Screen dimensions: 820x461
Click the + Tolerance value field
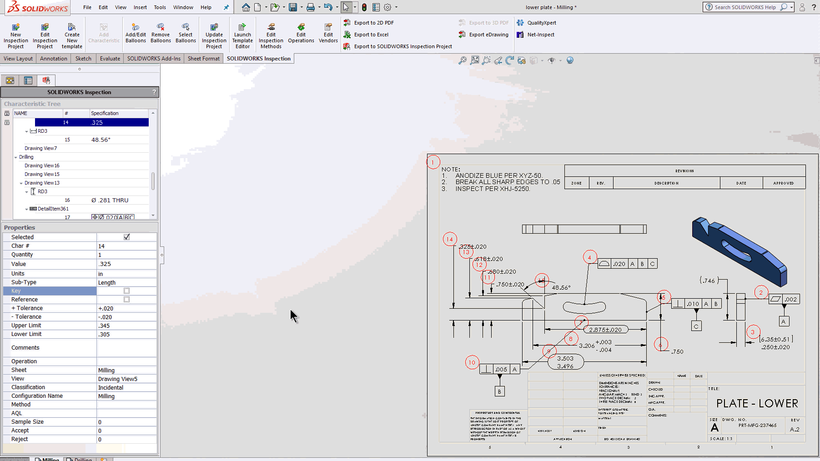coord(126,308)
